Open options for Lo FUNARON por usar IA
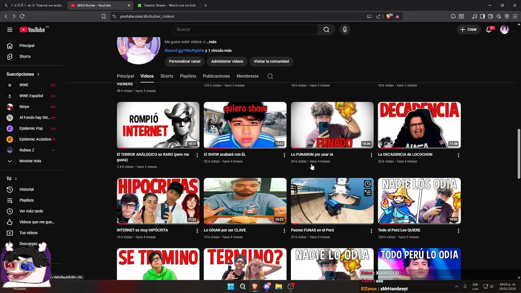The height and width of the screenshot is (293, 521). [x=371, y=155]
